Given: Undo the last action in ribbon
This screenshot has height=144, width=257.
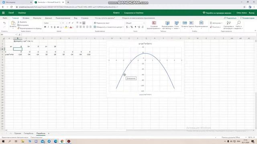Looking at the screenshot, I should pyautogui.click(x=4, y=23).
